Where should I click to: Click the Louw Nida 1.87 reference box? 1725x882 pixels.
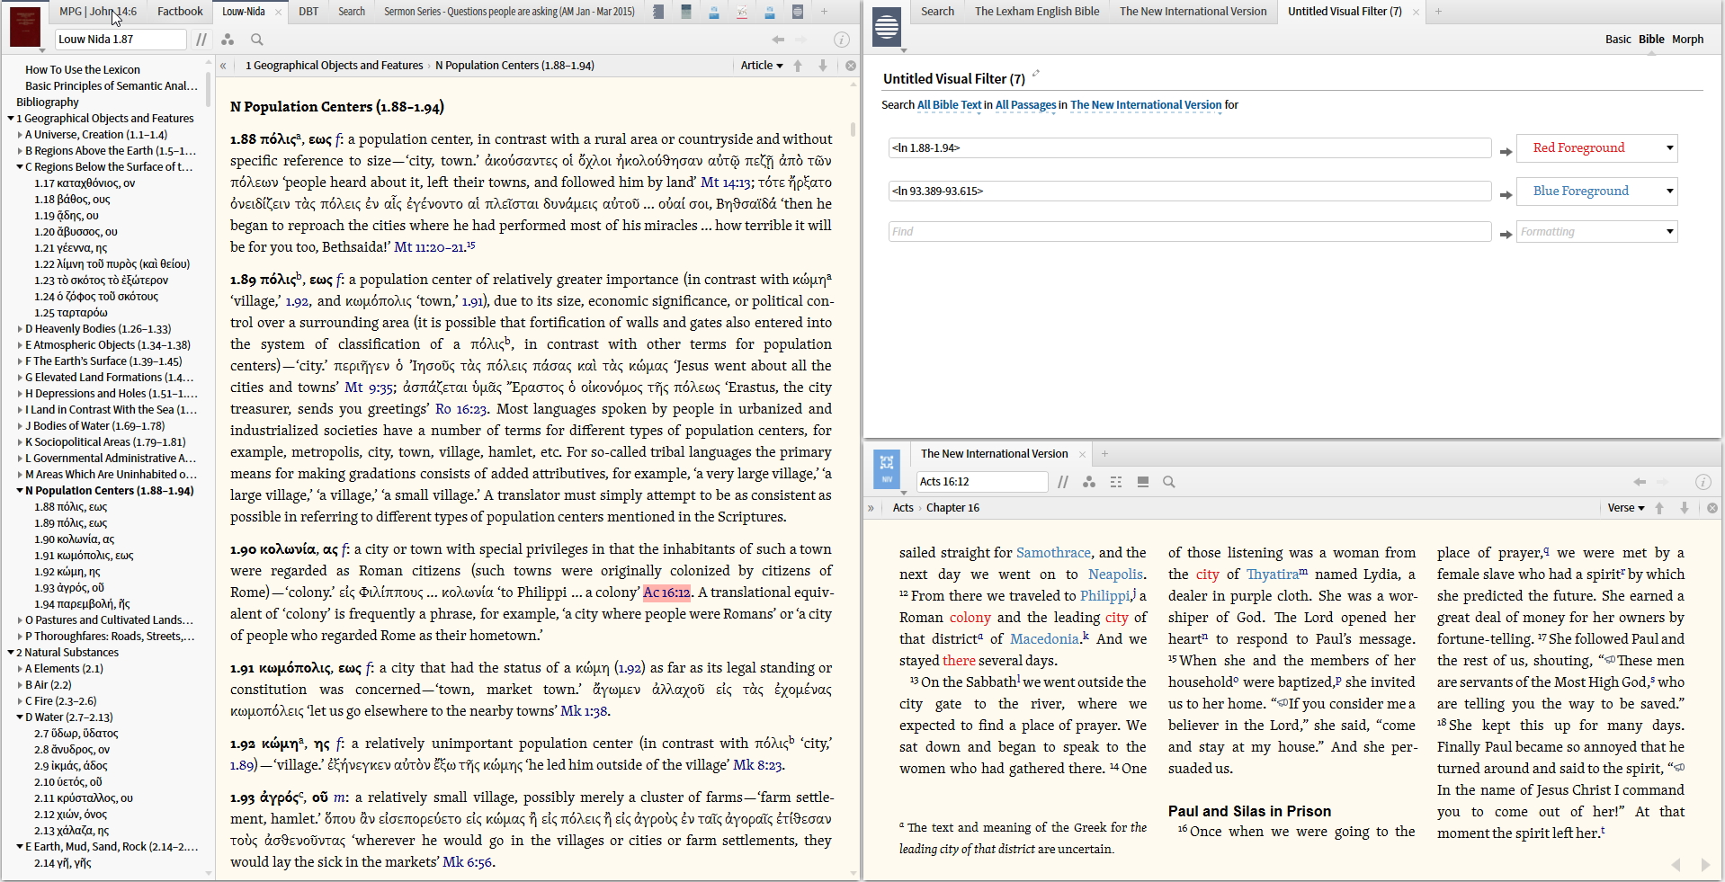[121, 40]
